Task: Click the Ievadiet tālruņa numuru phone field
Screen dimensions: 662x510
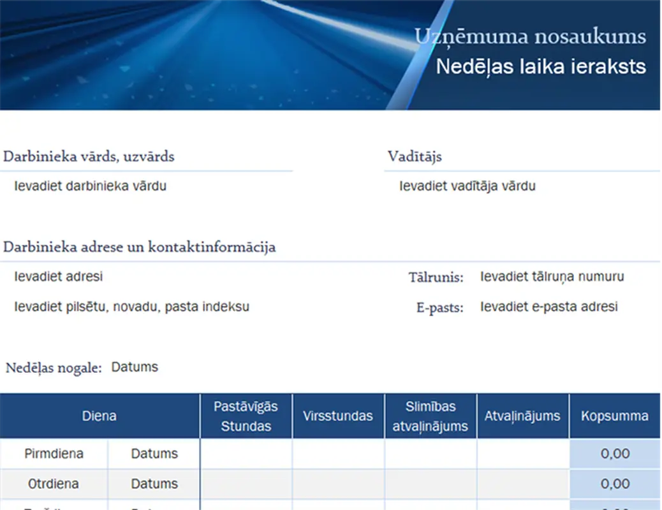Action: point(552,277)
